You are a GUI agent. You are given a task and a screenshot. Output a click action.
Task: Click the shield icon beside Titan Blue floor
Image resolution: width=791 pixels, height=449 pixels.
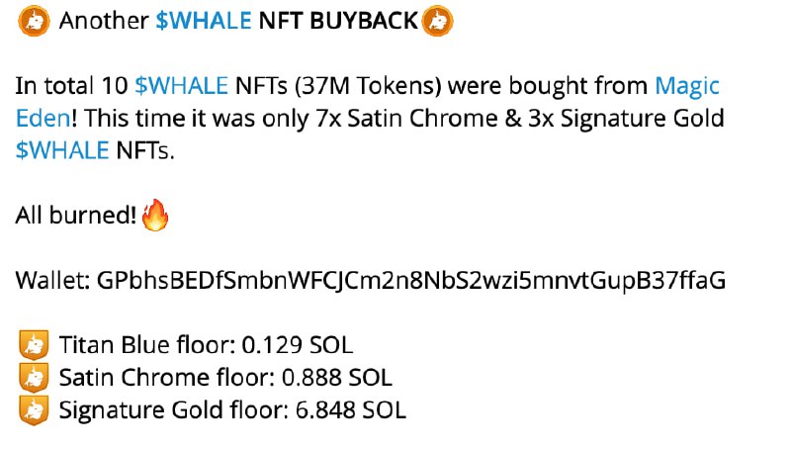(35, 345)
